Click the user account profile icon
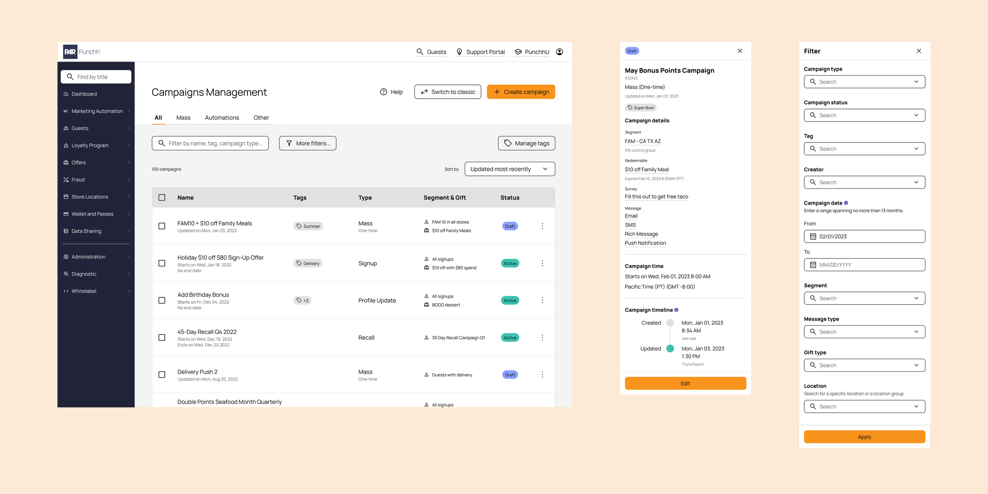The width and height of the screenshot is (988, 494). [559, 52]
